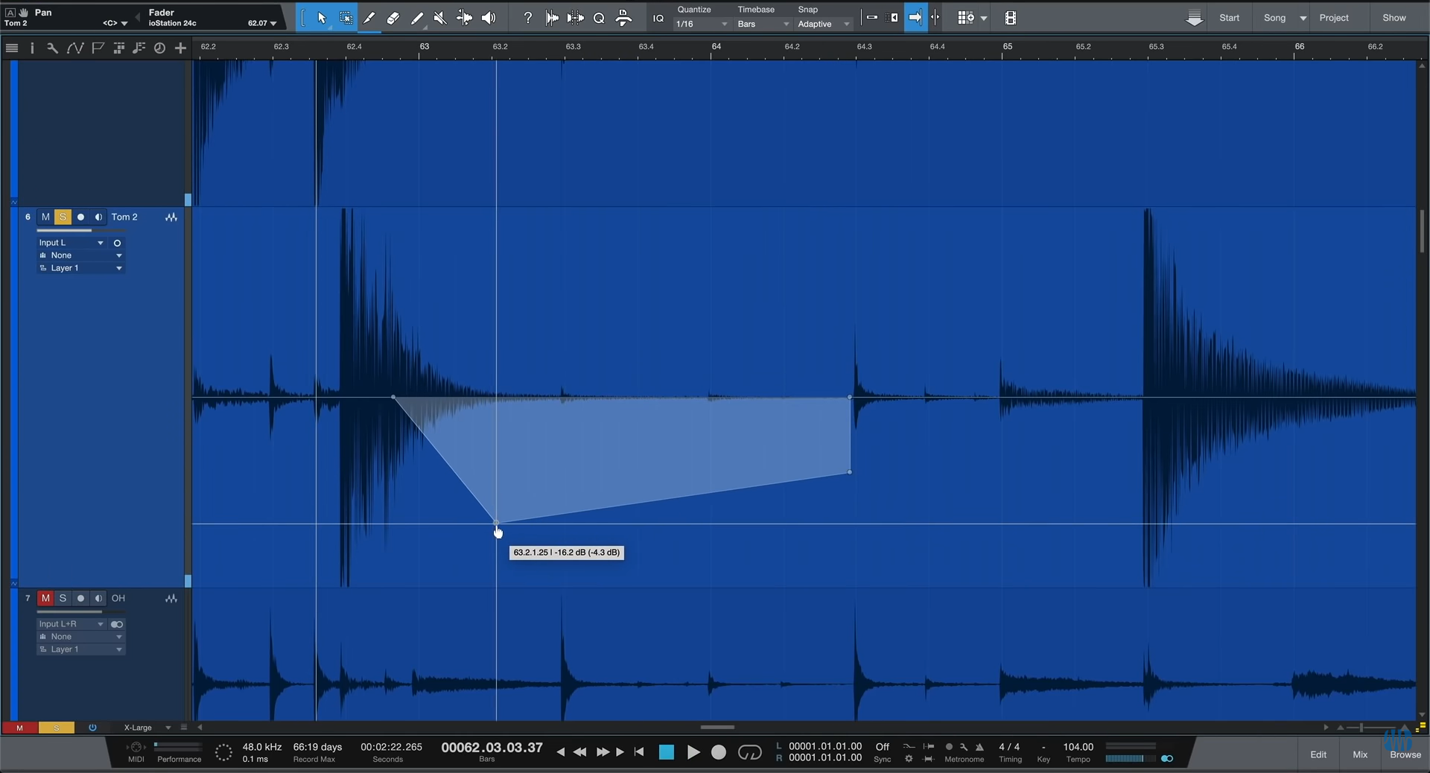This screenshot has width=1430, height=773.
Task: Switch to the Mix view
Action: tap(1360, 754)
